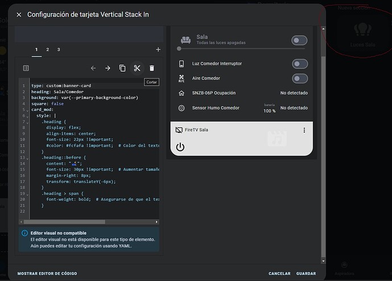Add a new card with the plus icon

click(x=158, y=49)
